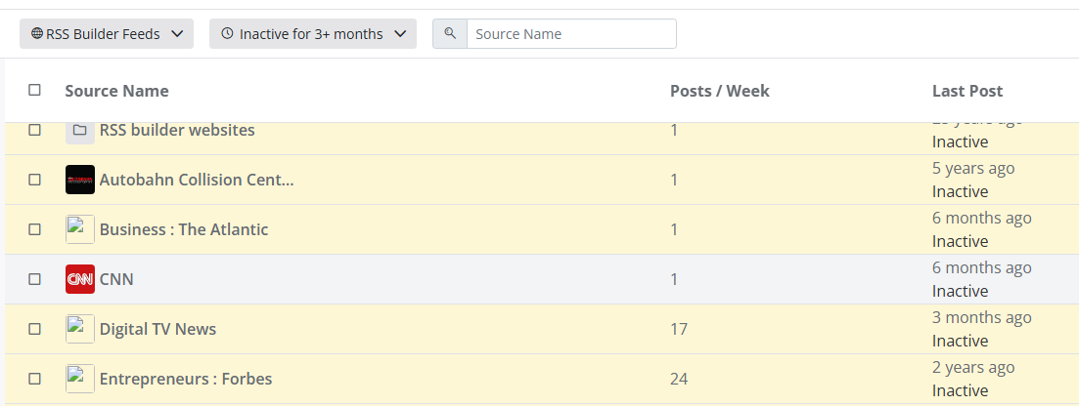Click the Entrepreneurs : Forbes thumbnail icon
This screenshot has height=406, width=1079.
tap(80, 379)
